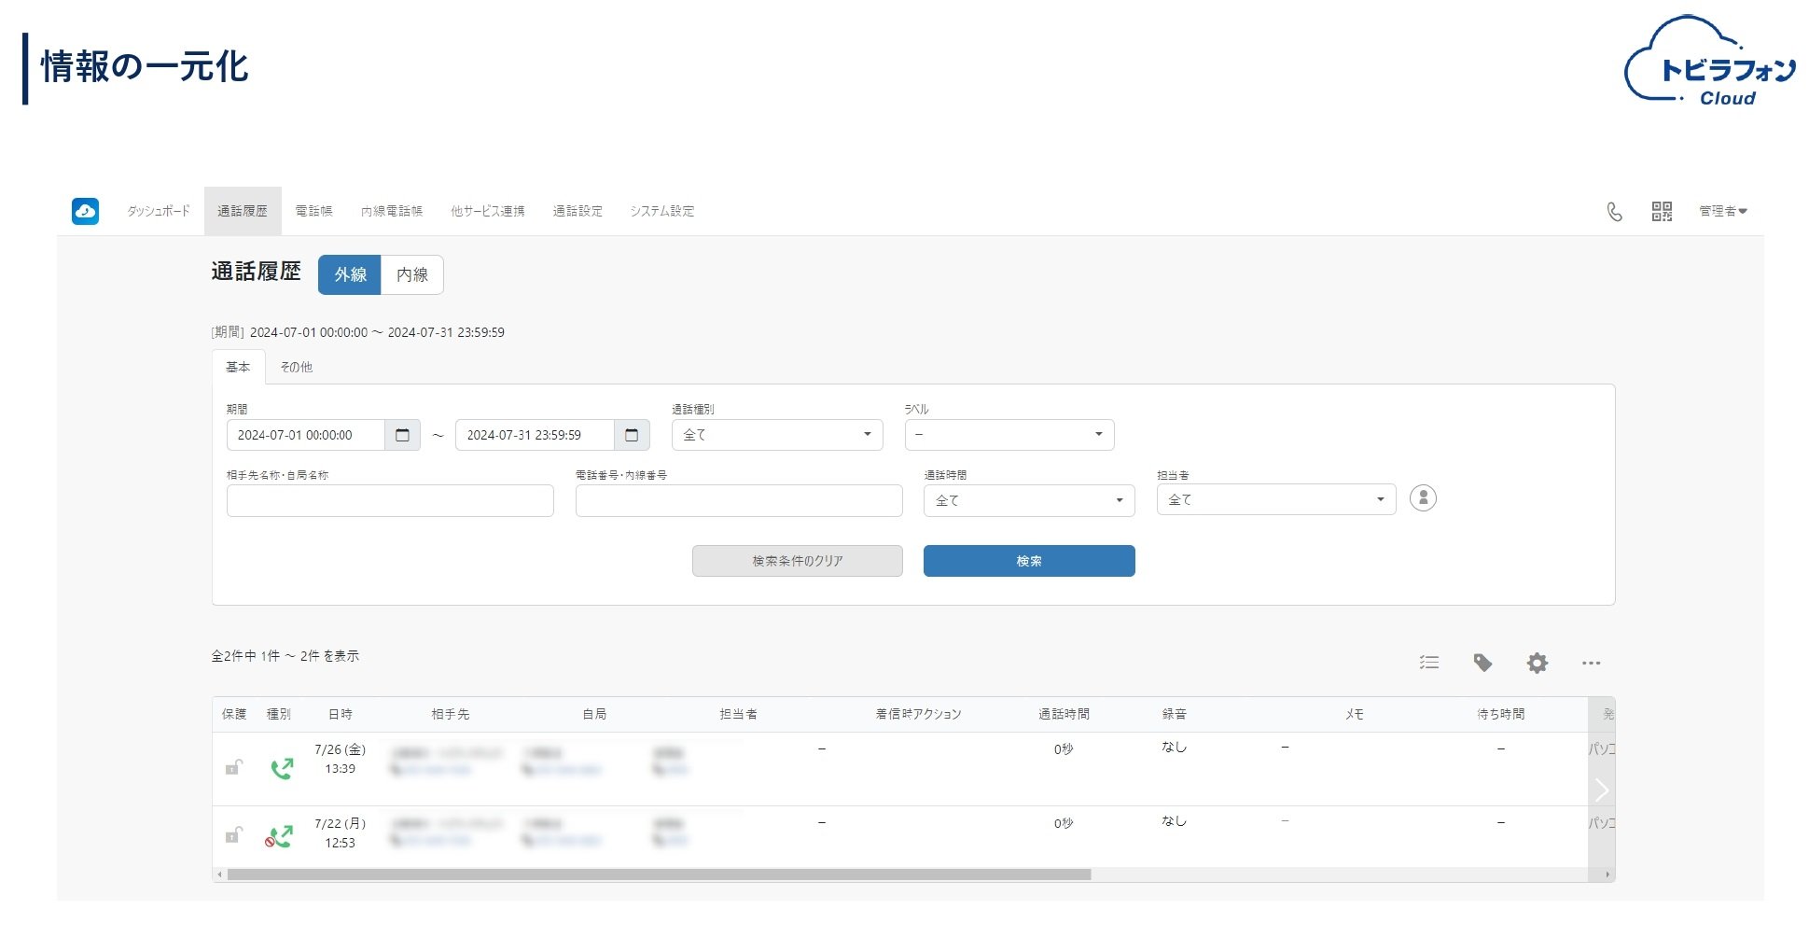This screenshot has height=937, width=1809.
Task: Open the end date calendar picker
Action: click(632, 435)
